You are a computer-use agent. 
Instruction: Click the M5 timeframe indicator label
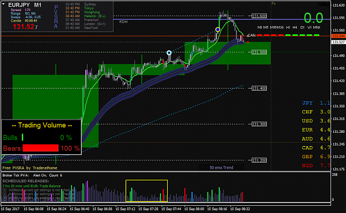tap(266, 27)
